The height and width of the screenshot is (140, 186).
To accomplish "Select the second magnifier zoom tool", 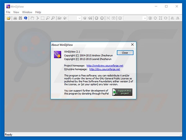I will point(53,18).
